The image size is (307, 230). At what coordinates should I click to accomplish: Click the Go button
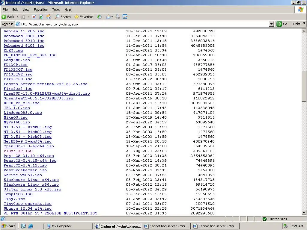pos(282,24)
